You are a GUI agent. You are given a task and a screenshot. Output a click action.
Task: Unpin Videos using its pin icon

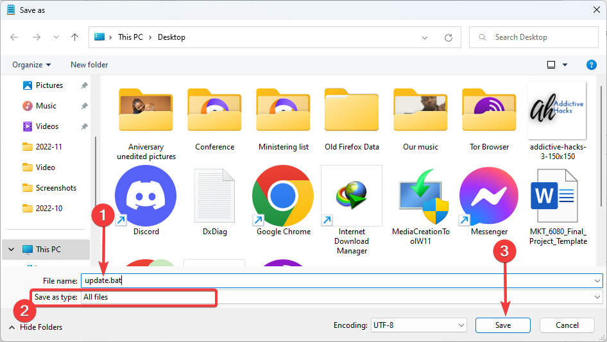(x=84, y=126)
